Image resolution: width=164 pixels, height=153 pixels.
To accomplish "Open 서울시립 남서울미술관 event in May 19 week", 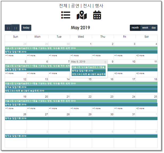I will (81, 101).
